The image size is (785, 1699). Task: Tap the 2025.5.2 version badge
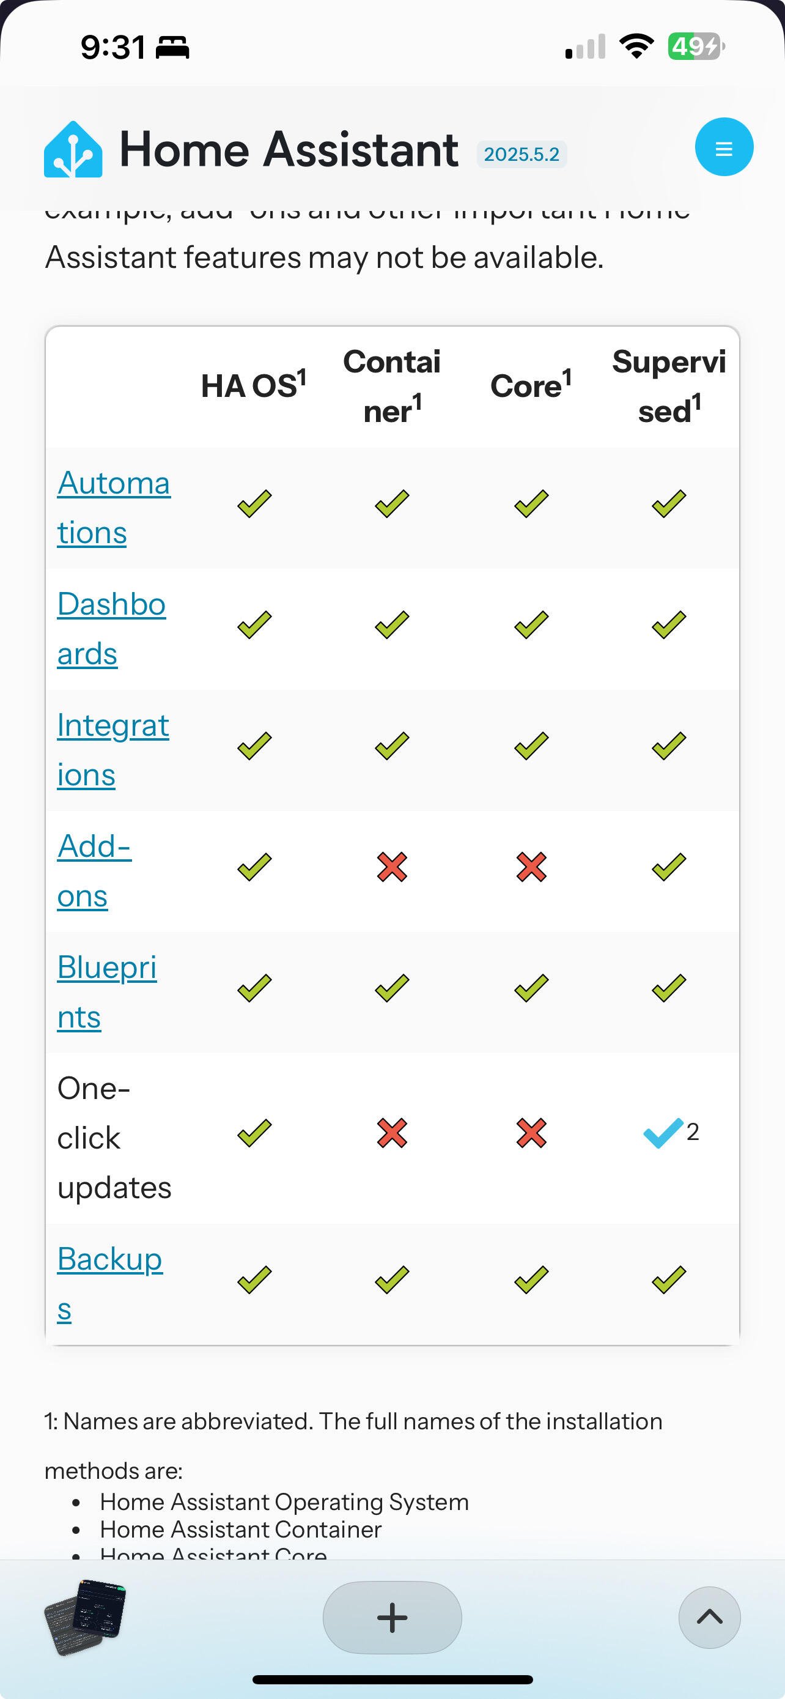point(521,154)
